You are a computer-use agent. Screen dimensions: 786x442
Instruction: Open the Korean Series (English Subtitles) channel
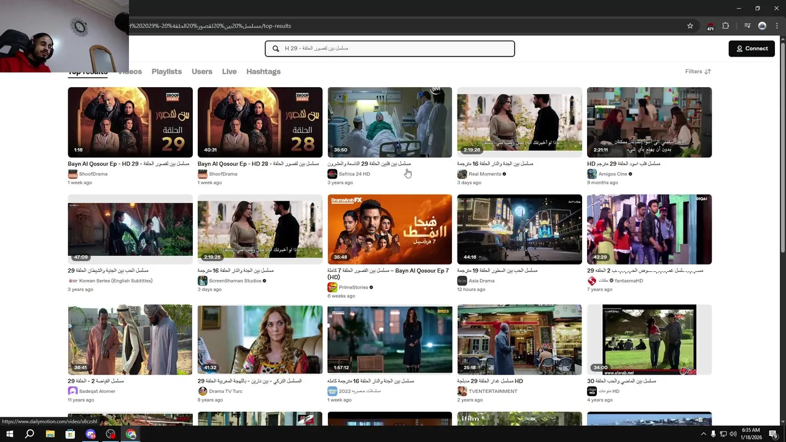[115, 281]
